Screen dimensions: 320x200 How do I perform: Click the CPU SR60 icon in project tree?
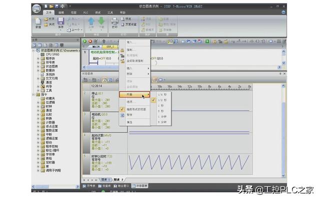(x=42, y=54)
